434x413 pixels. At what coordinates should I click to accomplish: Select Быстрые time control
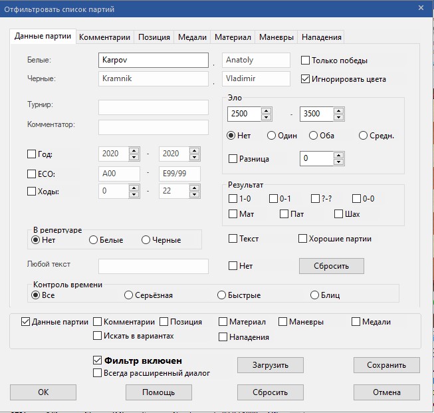tap(221, 295)
